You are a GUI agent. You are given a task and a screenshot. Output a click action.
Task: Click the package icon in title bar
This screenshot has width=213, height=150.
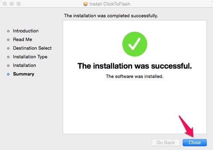[86, 4]
